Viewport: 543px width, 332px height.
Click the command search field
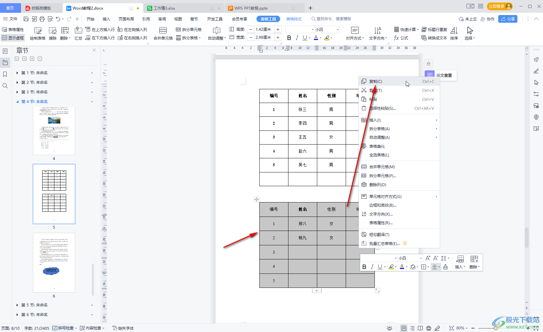coord(331,19)
